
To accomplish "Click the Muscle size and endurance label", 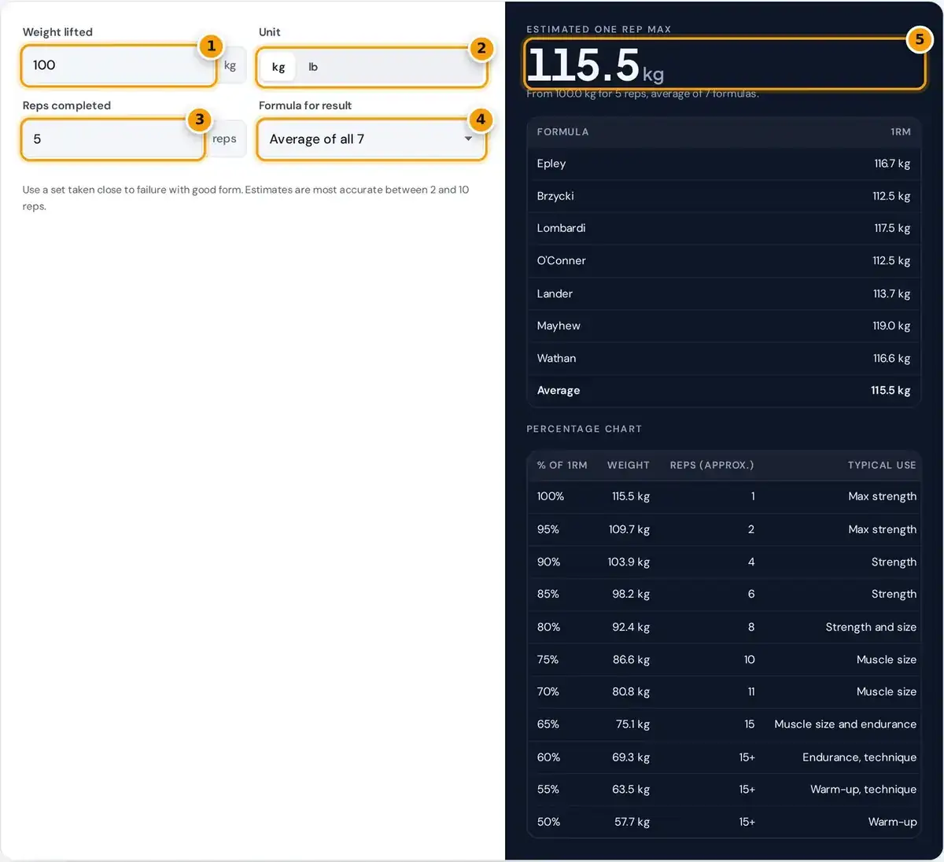I will coord(846,724).
